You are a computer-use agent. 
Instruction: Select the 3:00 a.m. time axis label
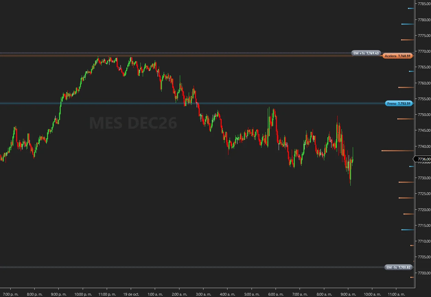[204, 294]
